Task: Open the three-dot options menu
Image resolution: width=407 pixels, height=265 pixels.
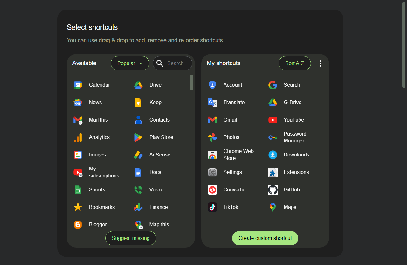Action: click(321, 63)
